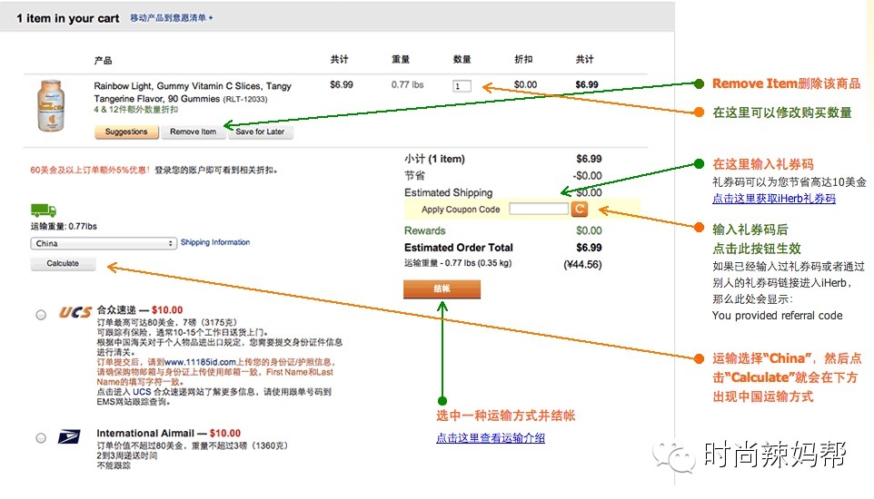Click the Rainbow Light gummy product thumbnail
The height and width of the screenshot is (499, 874).
(x=51, y=106)
